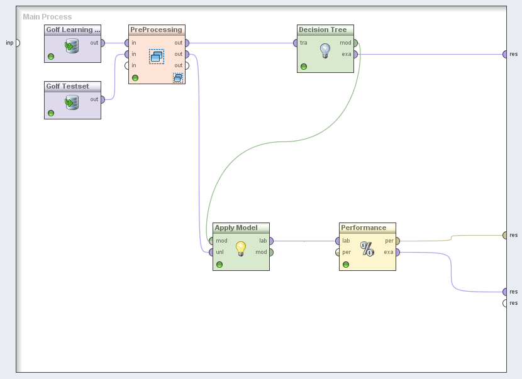Click the Golf Testset database icon
The image size is (522, 379).
click(x=72, y=102)
